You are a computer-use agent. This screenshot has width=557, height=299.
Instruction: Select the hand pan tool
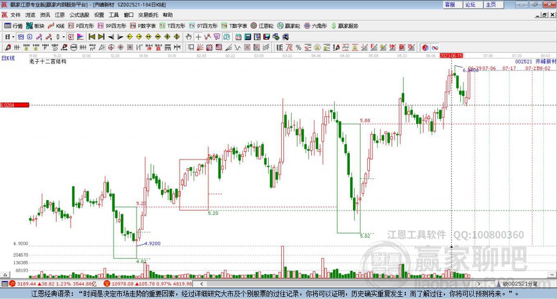coord(189,37)
